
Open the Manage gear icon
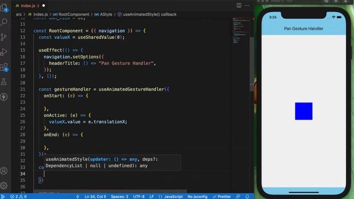click(x=4, y=186)
